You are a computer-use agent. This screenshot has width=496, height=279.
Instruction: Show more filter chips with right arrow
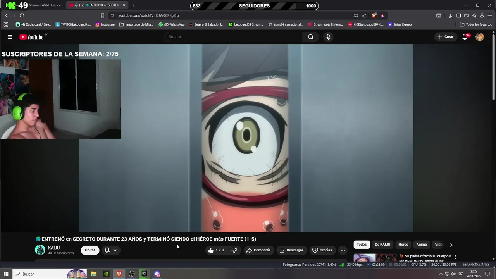(x=451, y=245)
